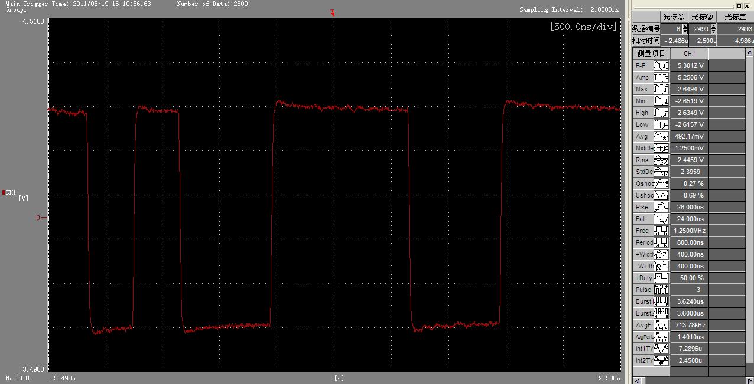Select the Burst1 measurement icon

[x=661, y=301]
